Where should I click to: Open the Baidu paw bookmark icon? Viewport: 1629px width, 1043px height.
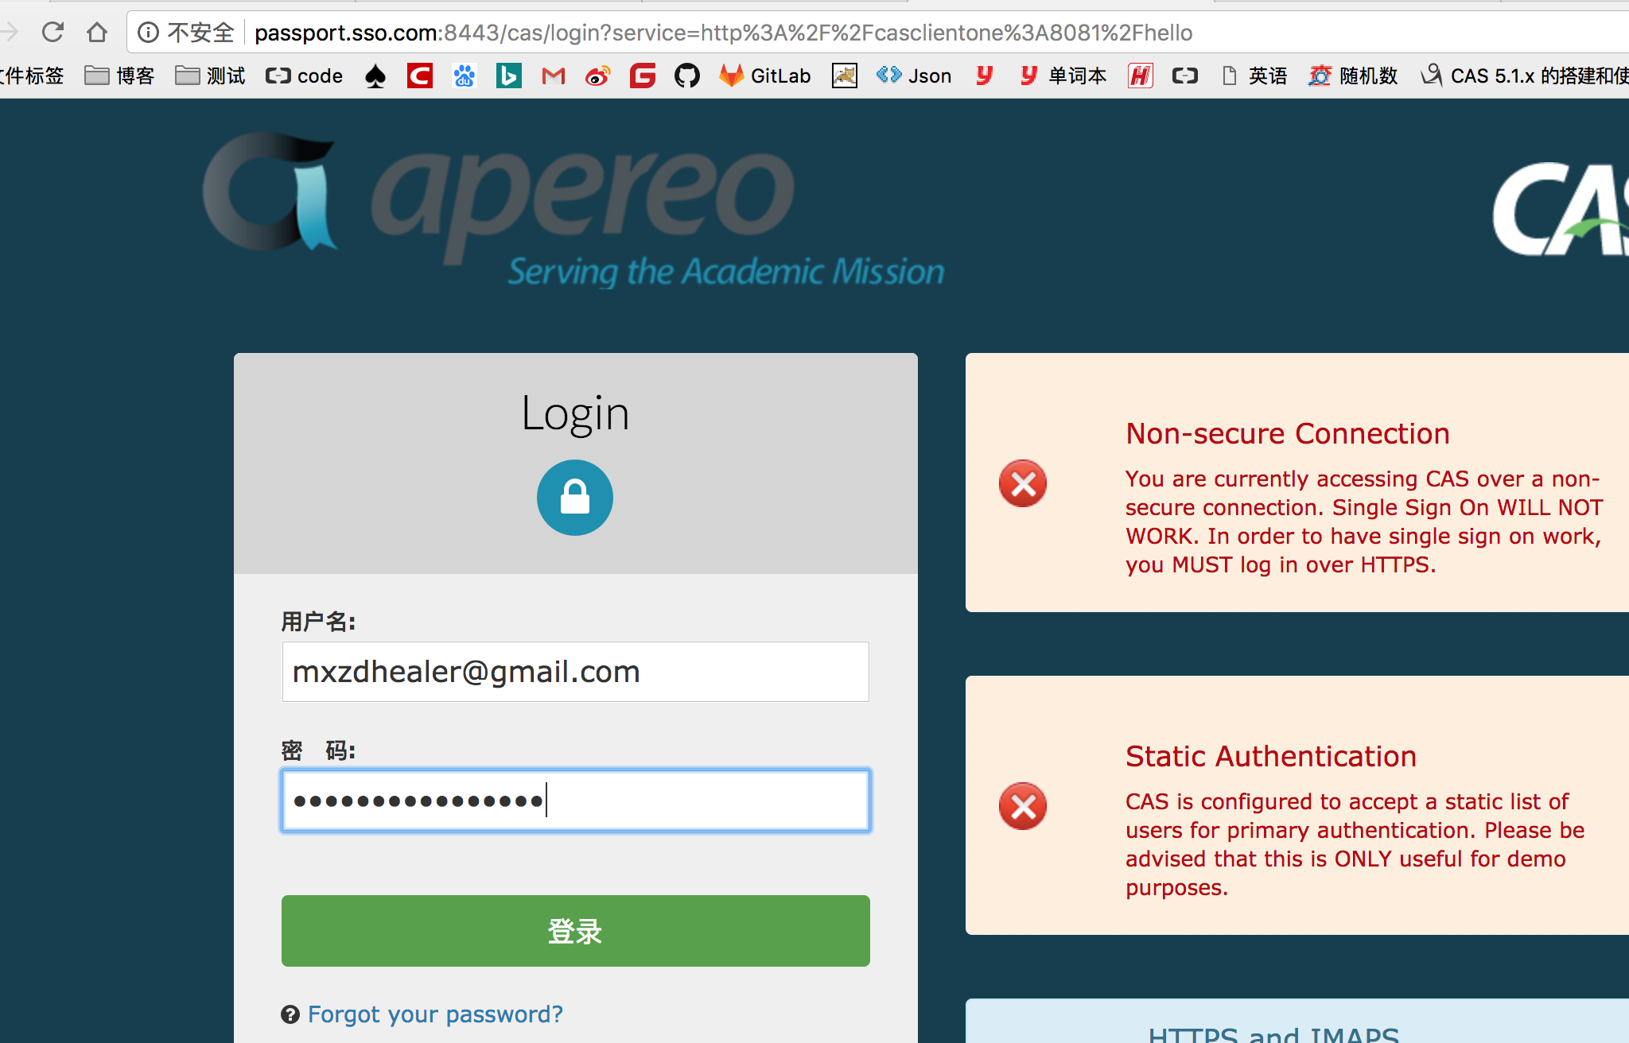click(464, 76)
